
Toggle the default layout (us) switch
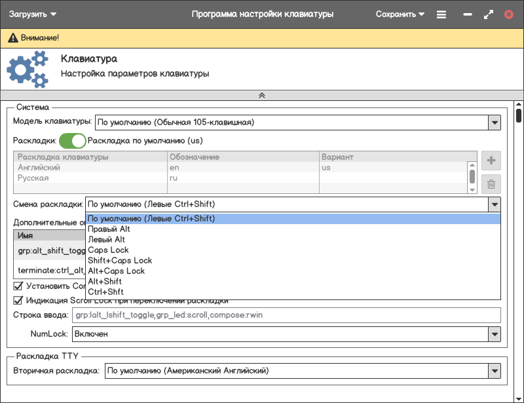(73, 140)
